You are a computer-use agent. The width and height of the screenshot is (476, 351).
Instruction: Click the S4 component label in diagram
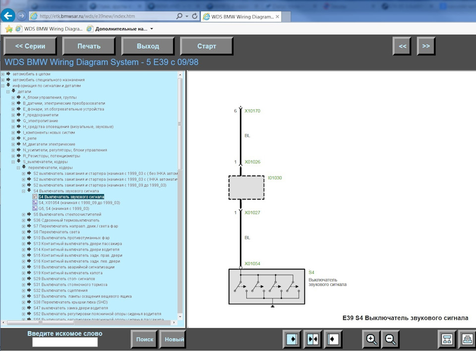point(311,272)
